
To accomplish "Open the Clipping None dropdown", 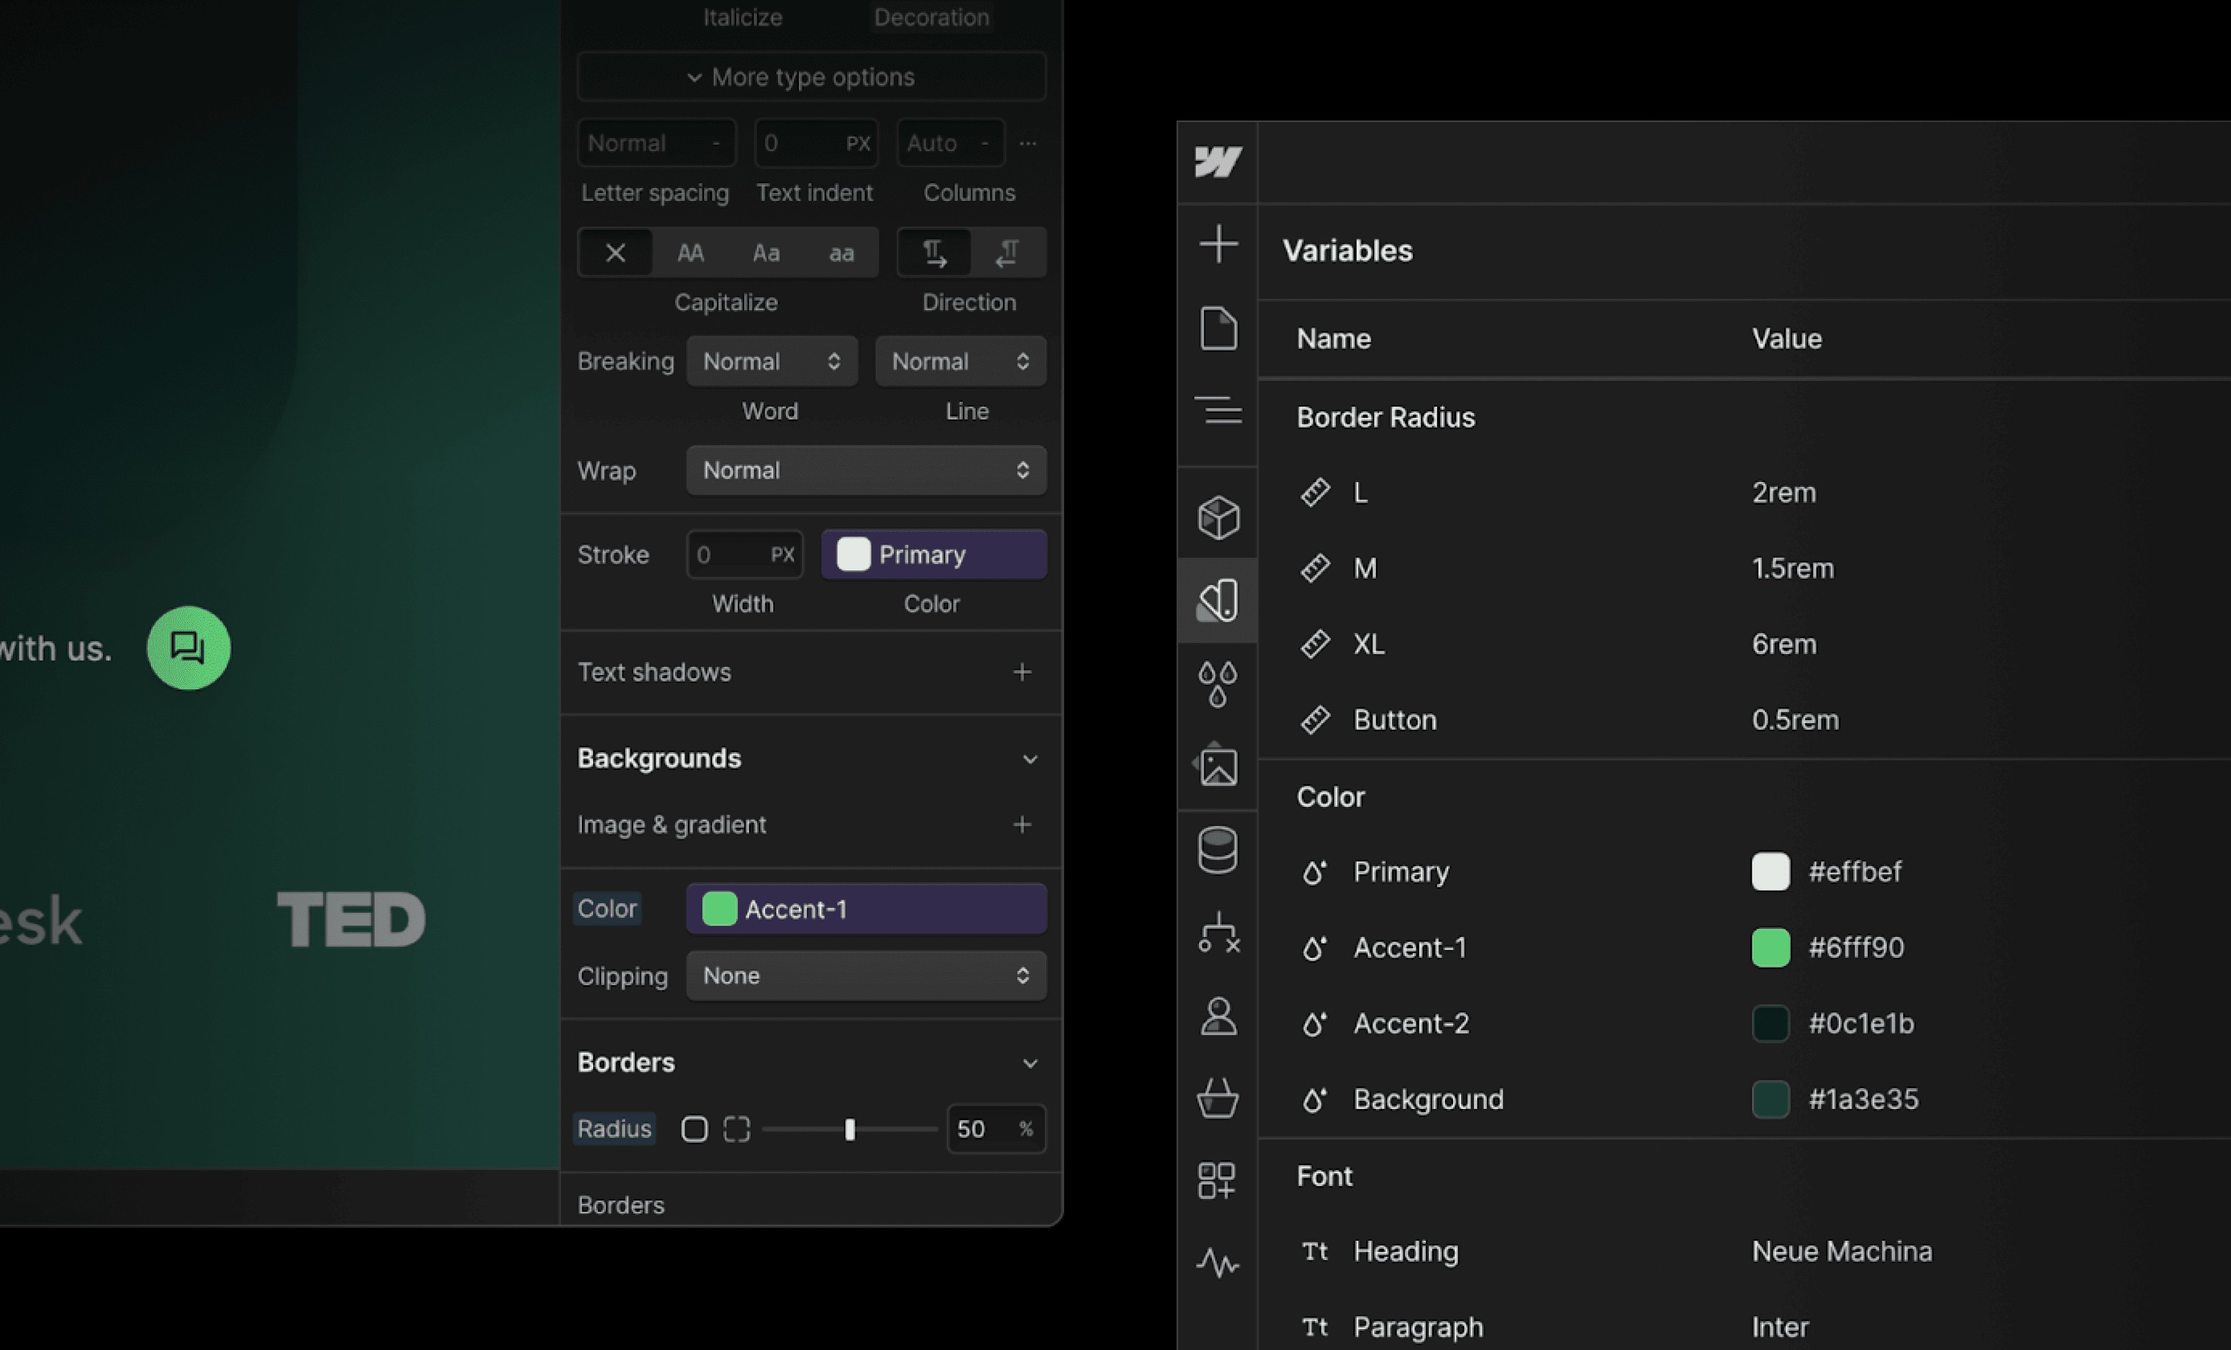I will (866, 975).
